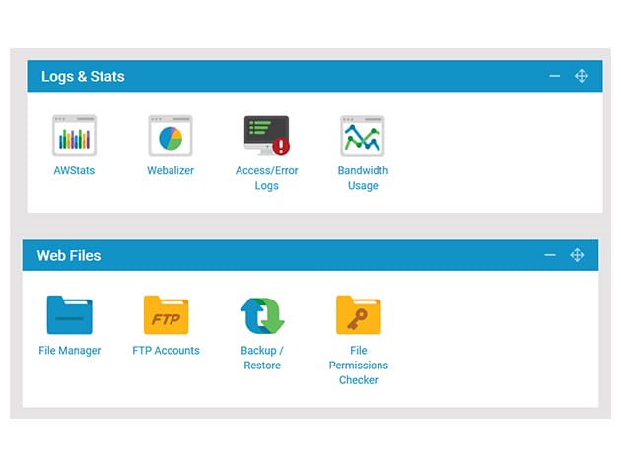This screenshot has height=466, width=621.
Task: Click the move handle on Logs & Stats
Action: click(x=581, y=76)
